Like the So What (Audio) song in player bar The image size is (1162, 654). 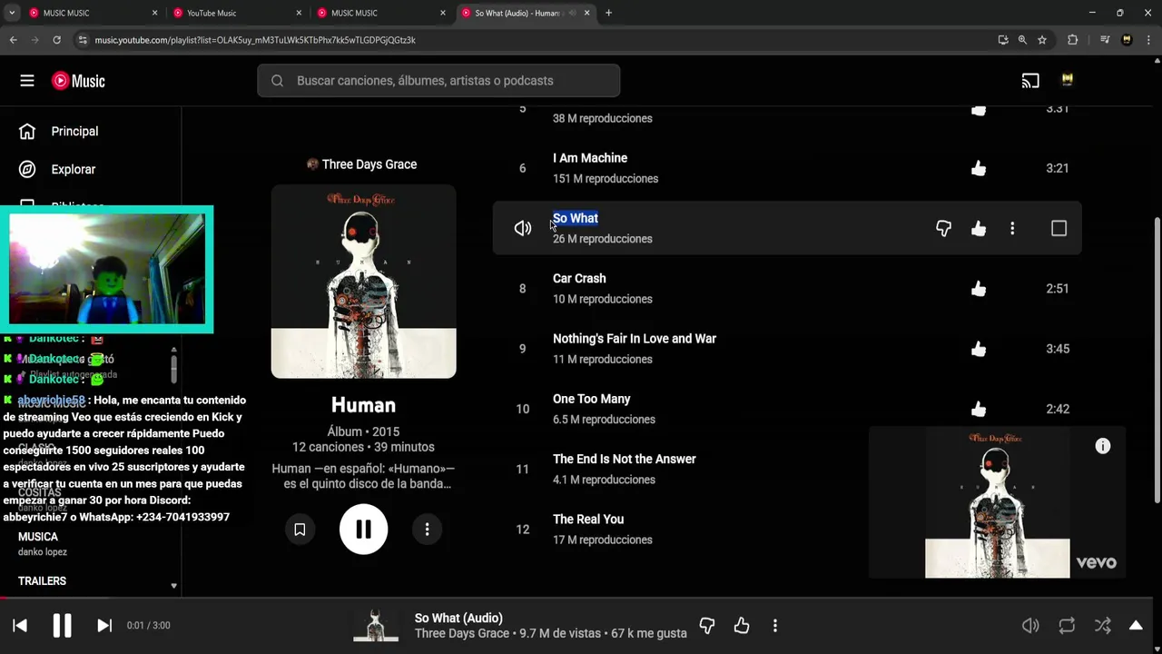click(742, 626)
